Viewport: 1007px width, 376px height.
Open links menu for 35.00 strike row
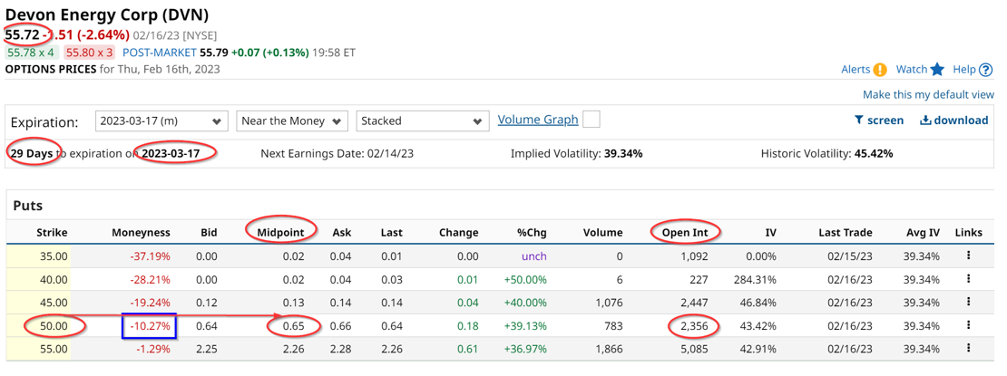pyautogui.click(x=968, y=256)
